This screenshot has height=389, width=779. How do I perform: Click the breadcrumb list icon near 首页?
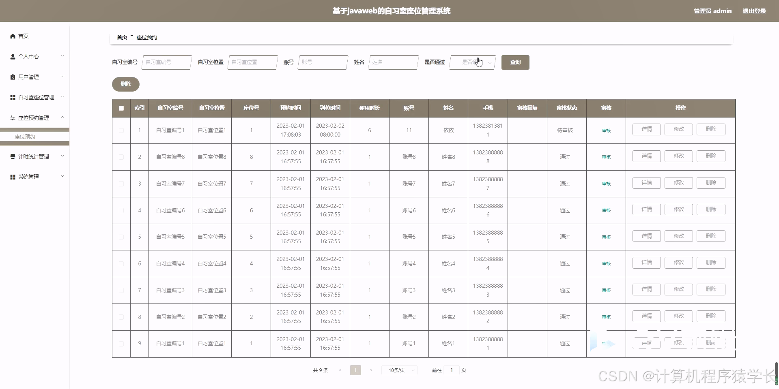pyautogui.click(x=131, y=37)
